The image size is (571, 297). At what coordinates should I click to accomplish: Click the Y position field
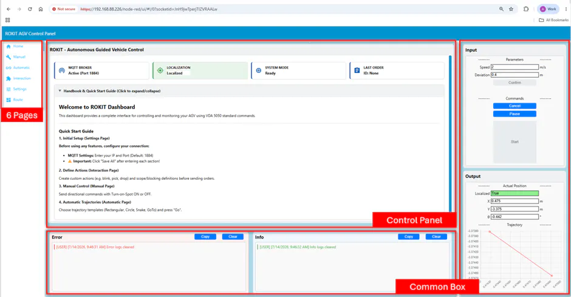[515, 209]
